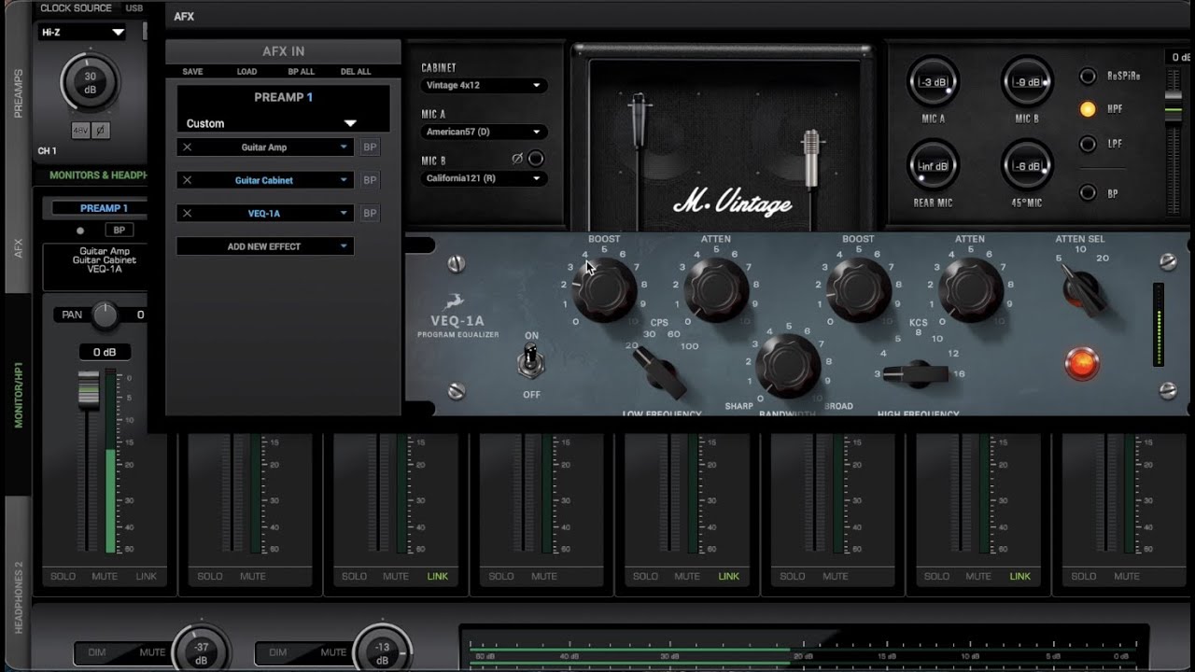Click the red power lamp on VEQ-1A

pos(1082,363)
